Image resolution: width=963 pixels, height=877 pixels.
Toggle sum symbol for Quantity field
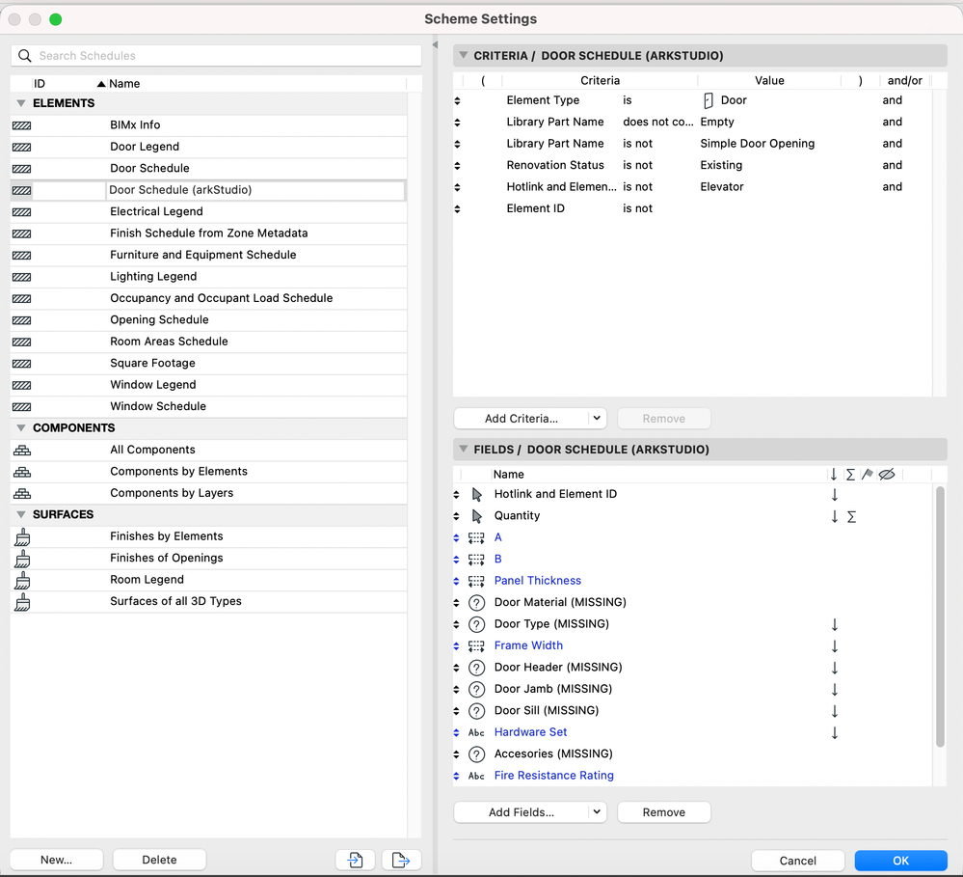851,517
